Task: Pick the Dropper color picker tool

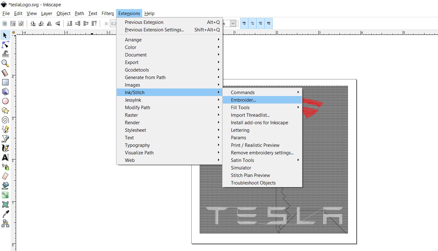Action: (x=5, y=214)
